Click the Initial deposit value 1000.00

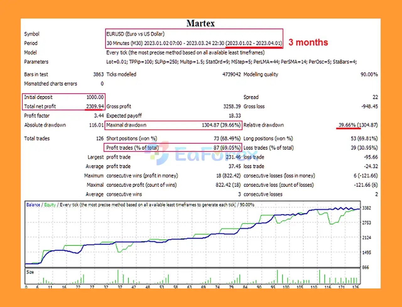[x=95, y=97]
